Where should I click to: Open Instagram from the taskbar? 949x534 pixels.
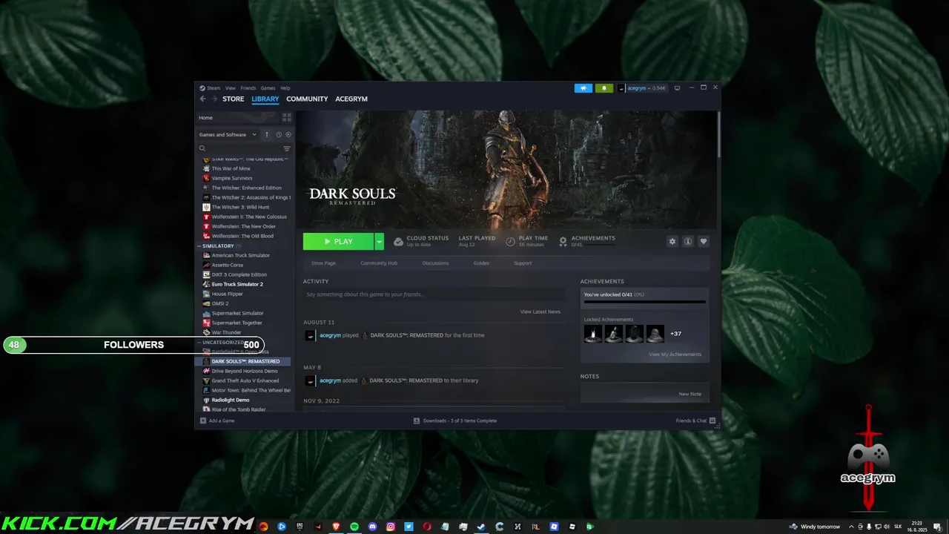[391, 527]
